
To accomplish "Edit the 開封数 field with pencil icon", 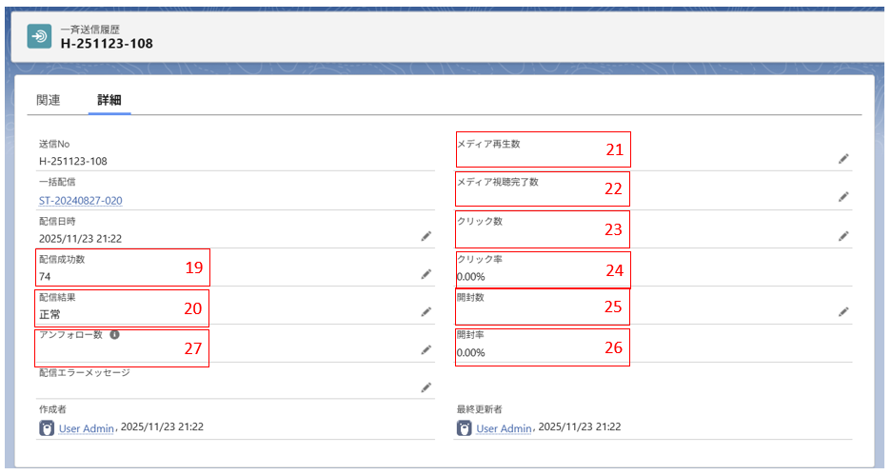I will (843, 311).
